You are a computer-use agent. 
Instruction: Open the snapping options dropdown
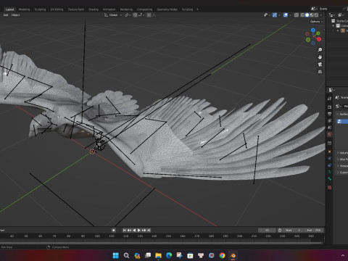tap(141, 15)
